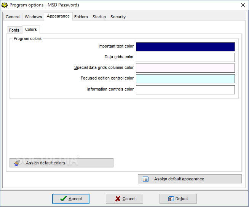Select the Appearance tab

pyautogui.click(x=58, y=16)
